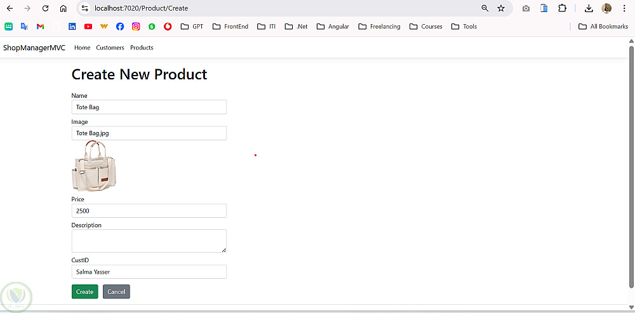Open the Chrome three-dot menu
The width and height of the screenshot is (635, 313).
pos(624,8)
